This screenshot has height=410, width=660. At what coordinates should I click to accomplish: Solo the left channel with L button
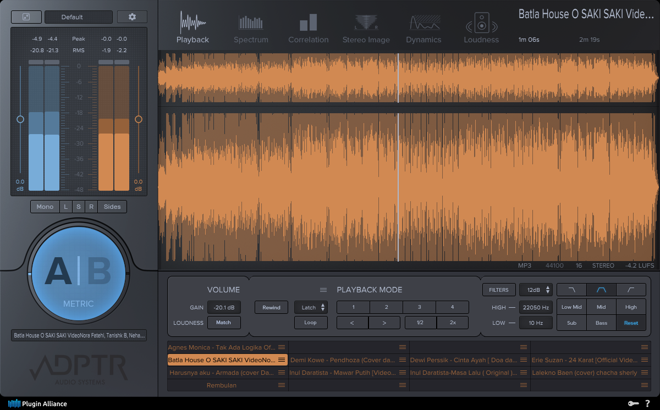[x=65, y=207]
